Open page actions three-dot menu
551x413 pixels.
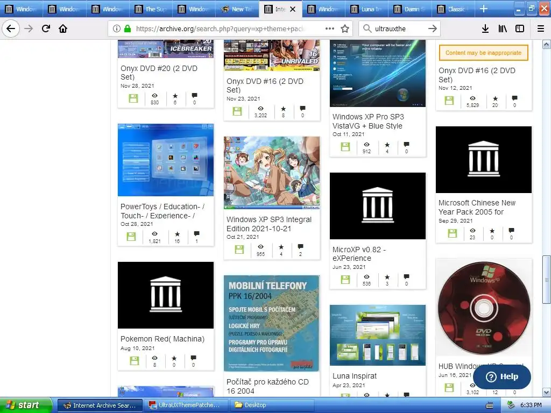click(330, 29)
